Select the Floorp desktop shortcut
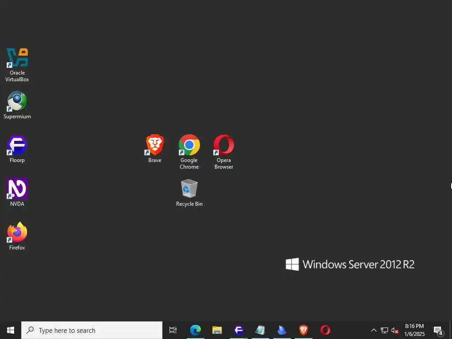452x339 pixels. tap(17, 149)
